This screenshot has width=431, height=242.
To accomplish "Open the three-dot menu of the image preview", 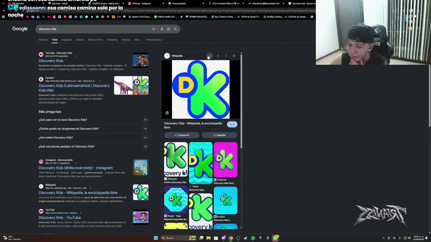I will click(x=226, y=56).
